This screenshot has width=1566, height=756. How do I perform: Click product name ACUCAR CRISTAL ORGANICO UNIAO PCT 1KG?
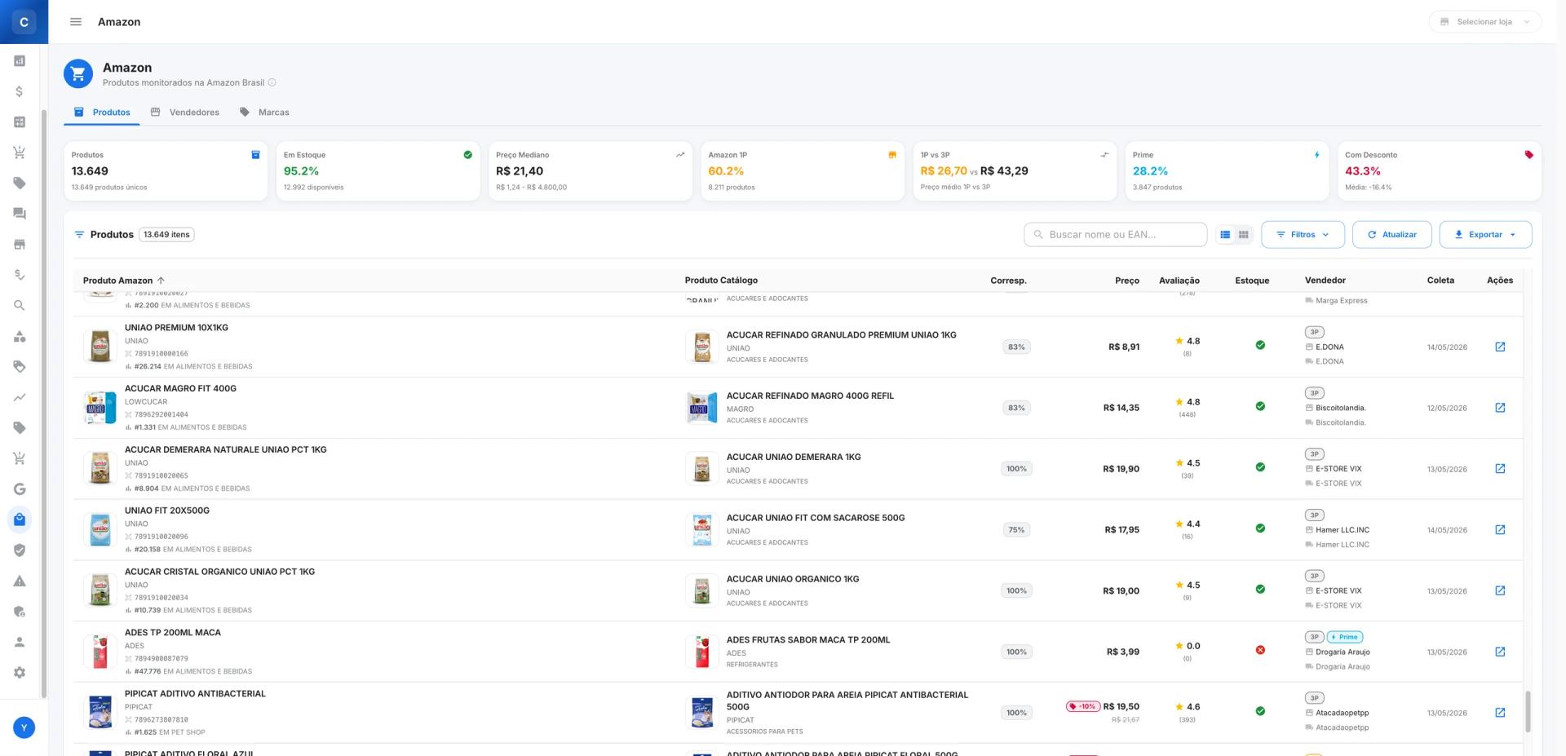219,572
